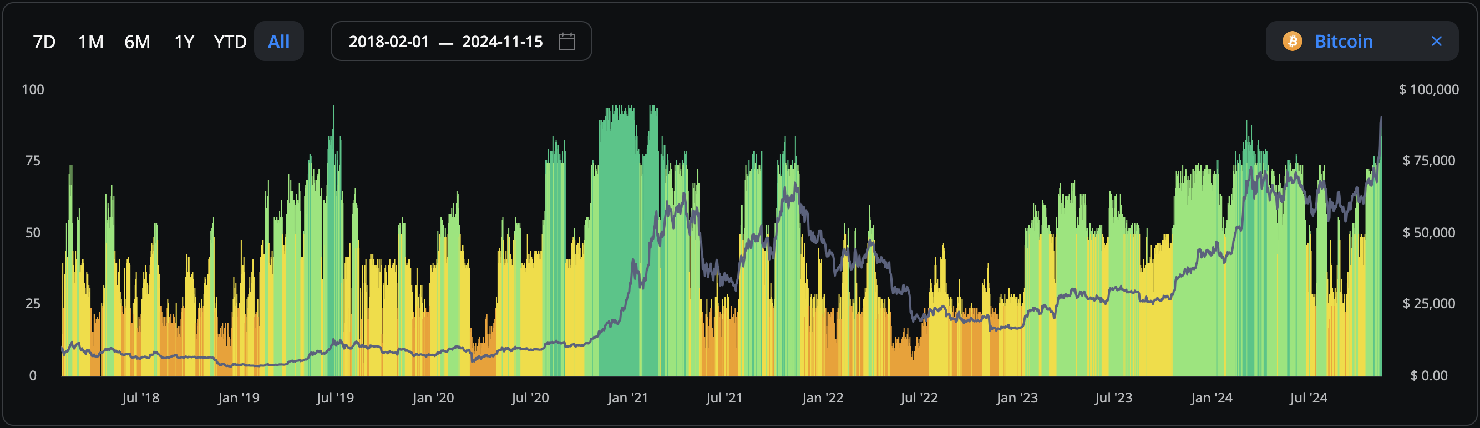Click the Bitcoin asset label
This screenshot has height=428, width=1480.
point(1344,42)
